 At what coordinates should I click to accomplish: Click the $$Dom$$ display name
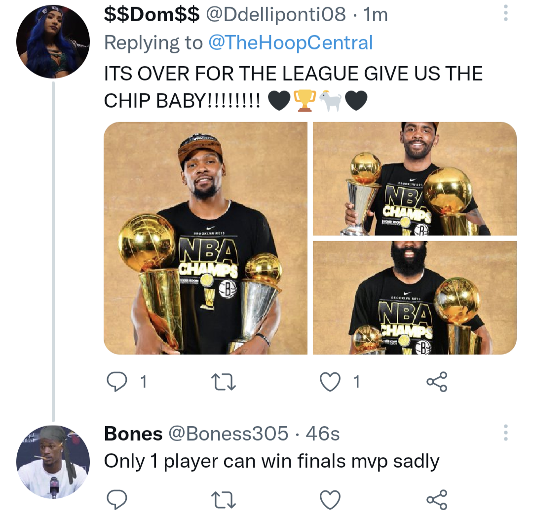point(152,15)
